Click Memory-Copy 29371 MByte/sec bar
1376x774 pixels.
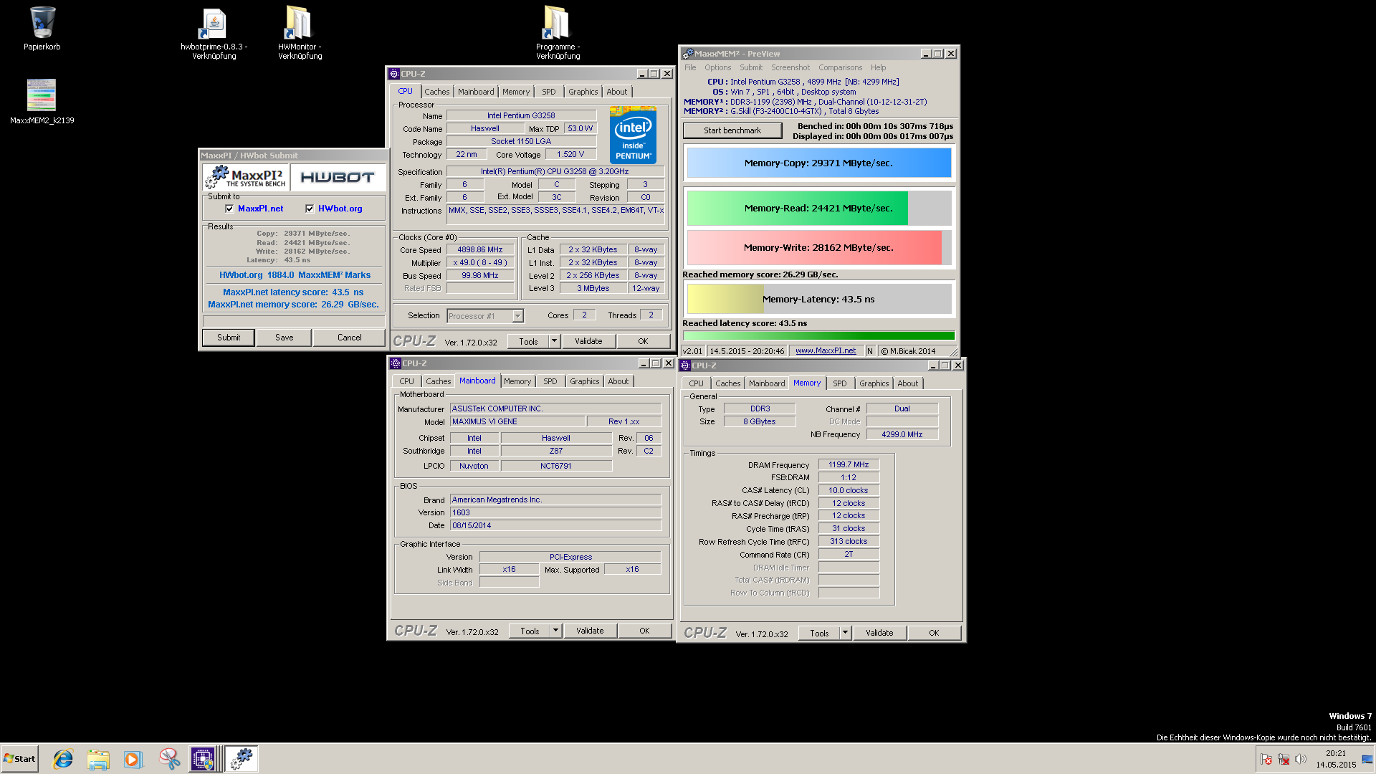pos(818,163)
